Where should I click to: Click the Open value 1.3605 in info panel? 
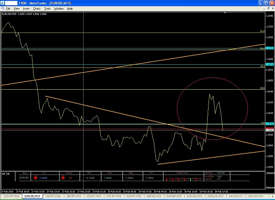[x=108, y=178]
